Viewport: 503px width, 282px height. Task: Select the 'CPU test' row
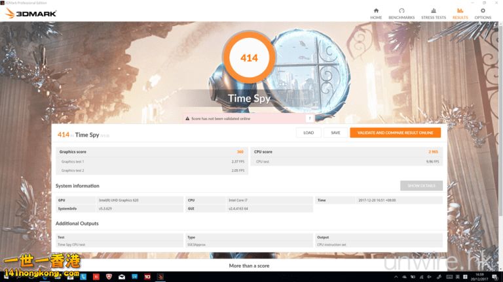(346, 162)
